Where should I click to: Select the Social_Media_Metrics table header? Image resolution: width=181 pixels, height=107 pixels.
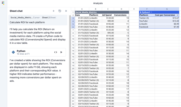(x=102, y=12)
